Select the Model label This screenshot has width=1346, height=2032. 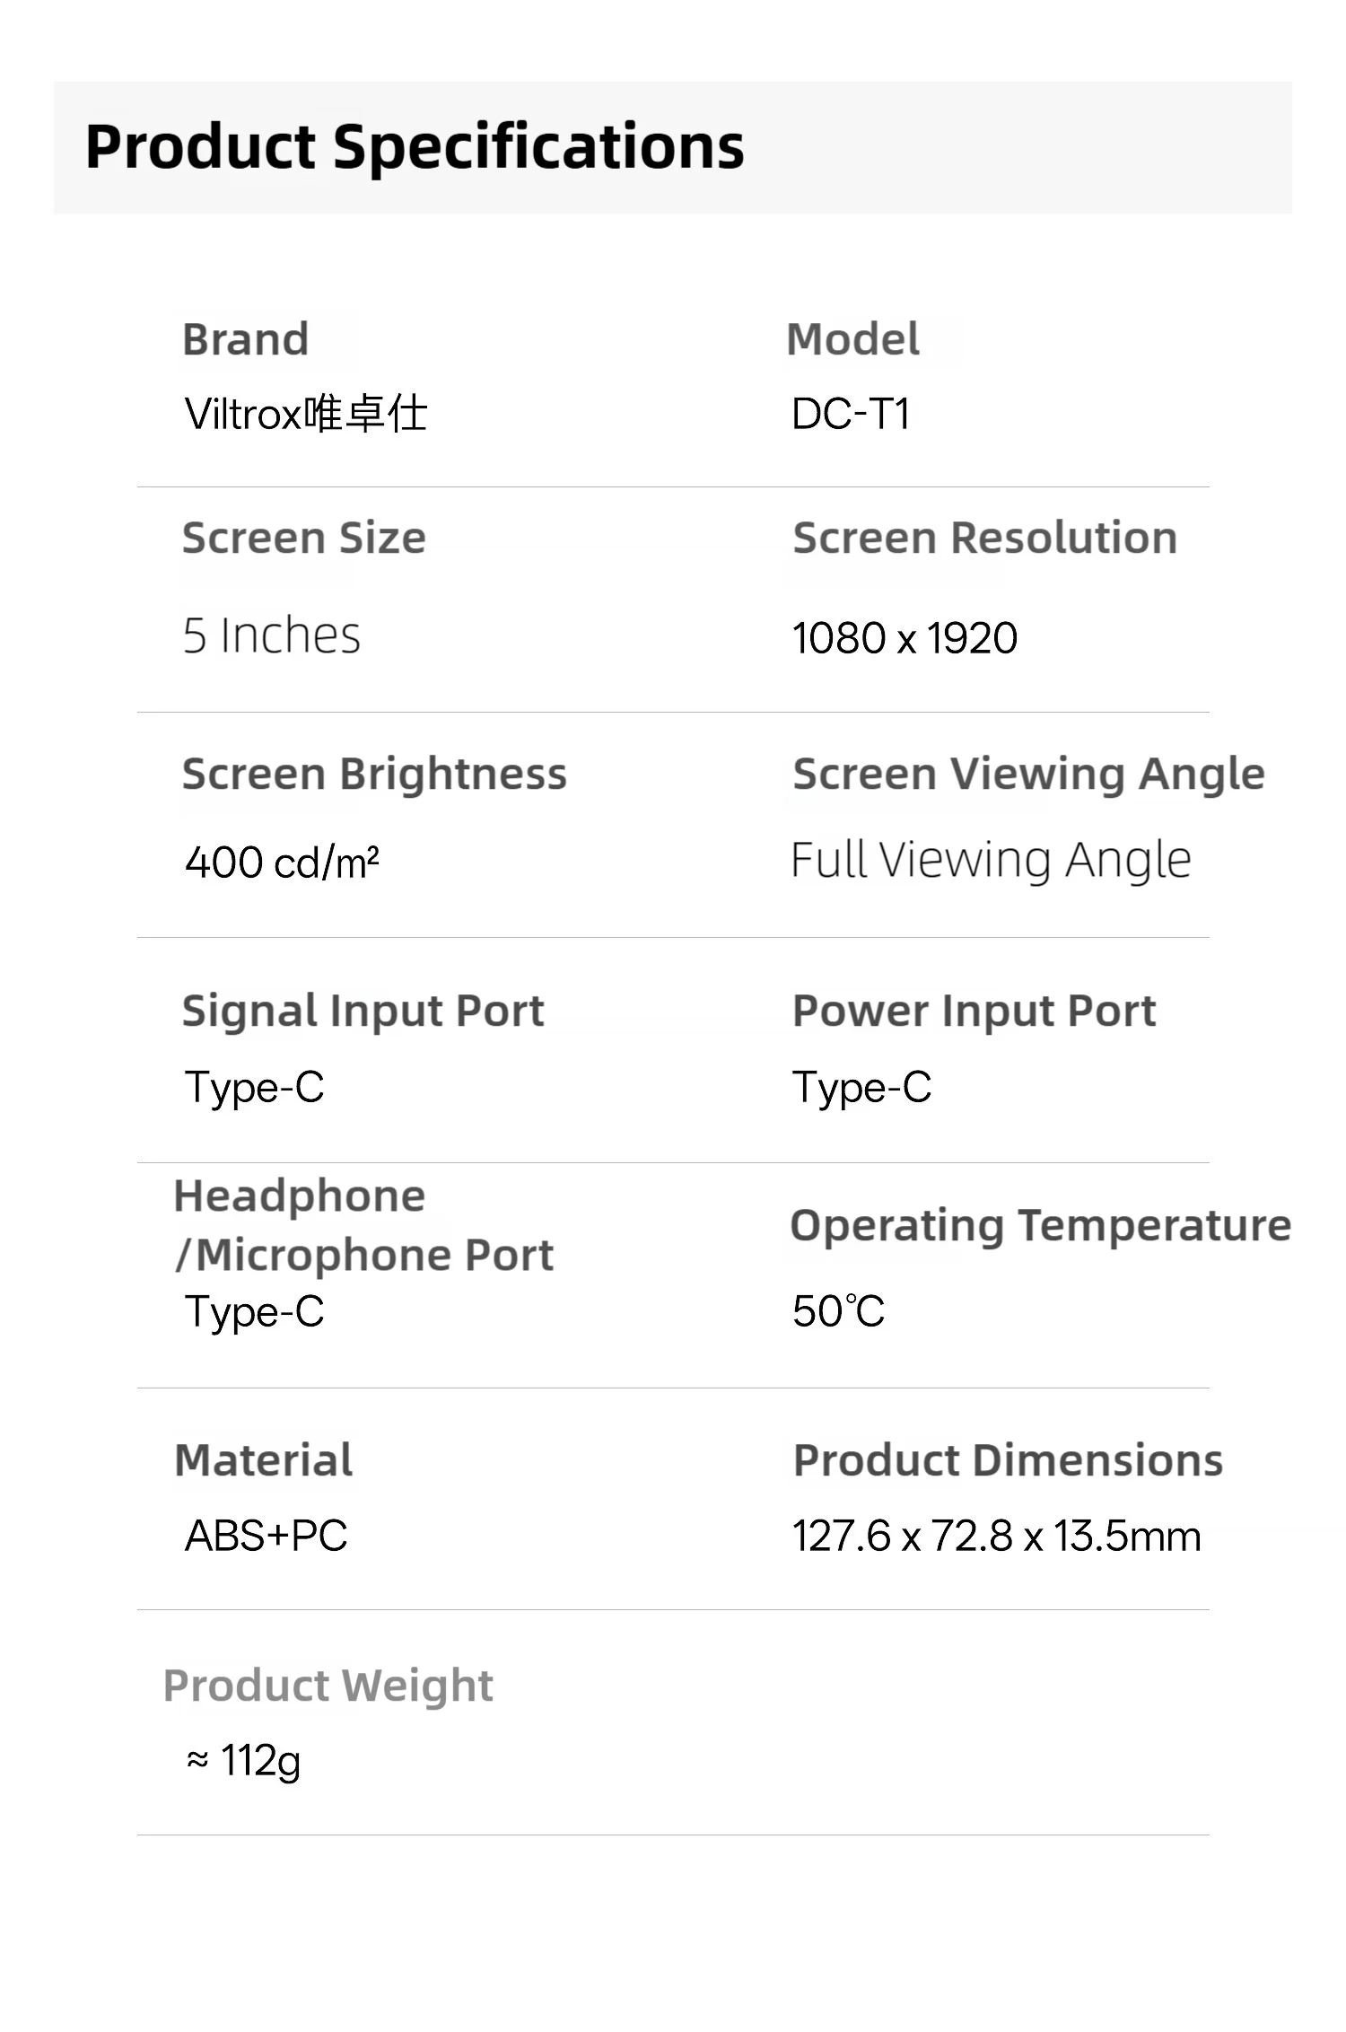pyautogui.click(x=852, y=340)
